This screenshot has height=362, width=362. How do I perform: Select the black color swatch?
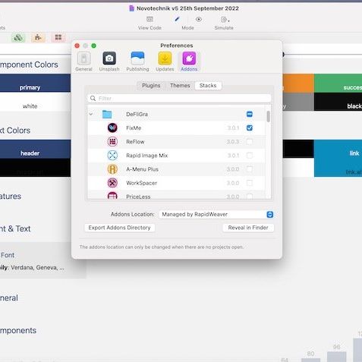coord(338,102)
